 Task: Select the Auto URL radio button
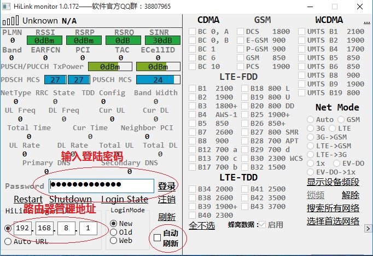pyautogui.click(x=8, y=241)
